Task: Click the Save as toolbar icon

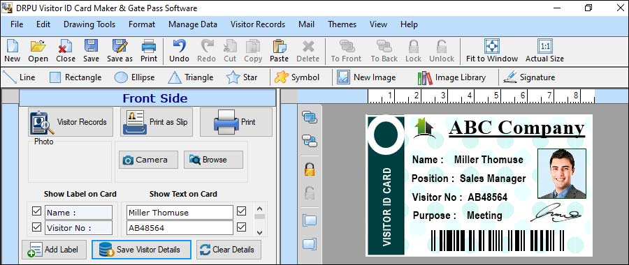Action: pos(120,50)
